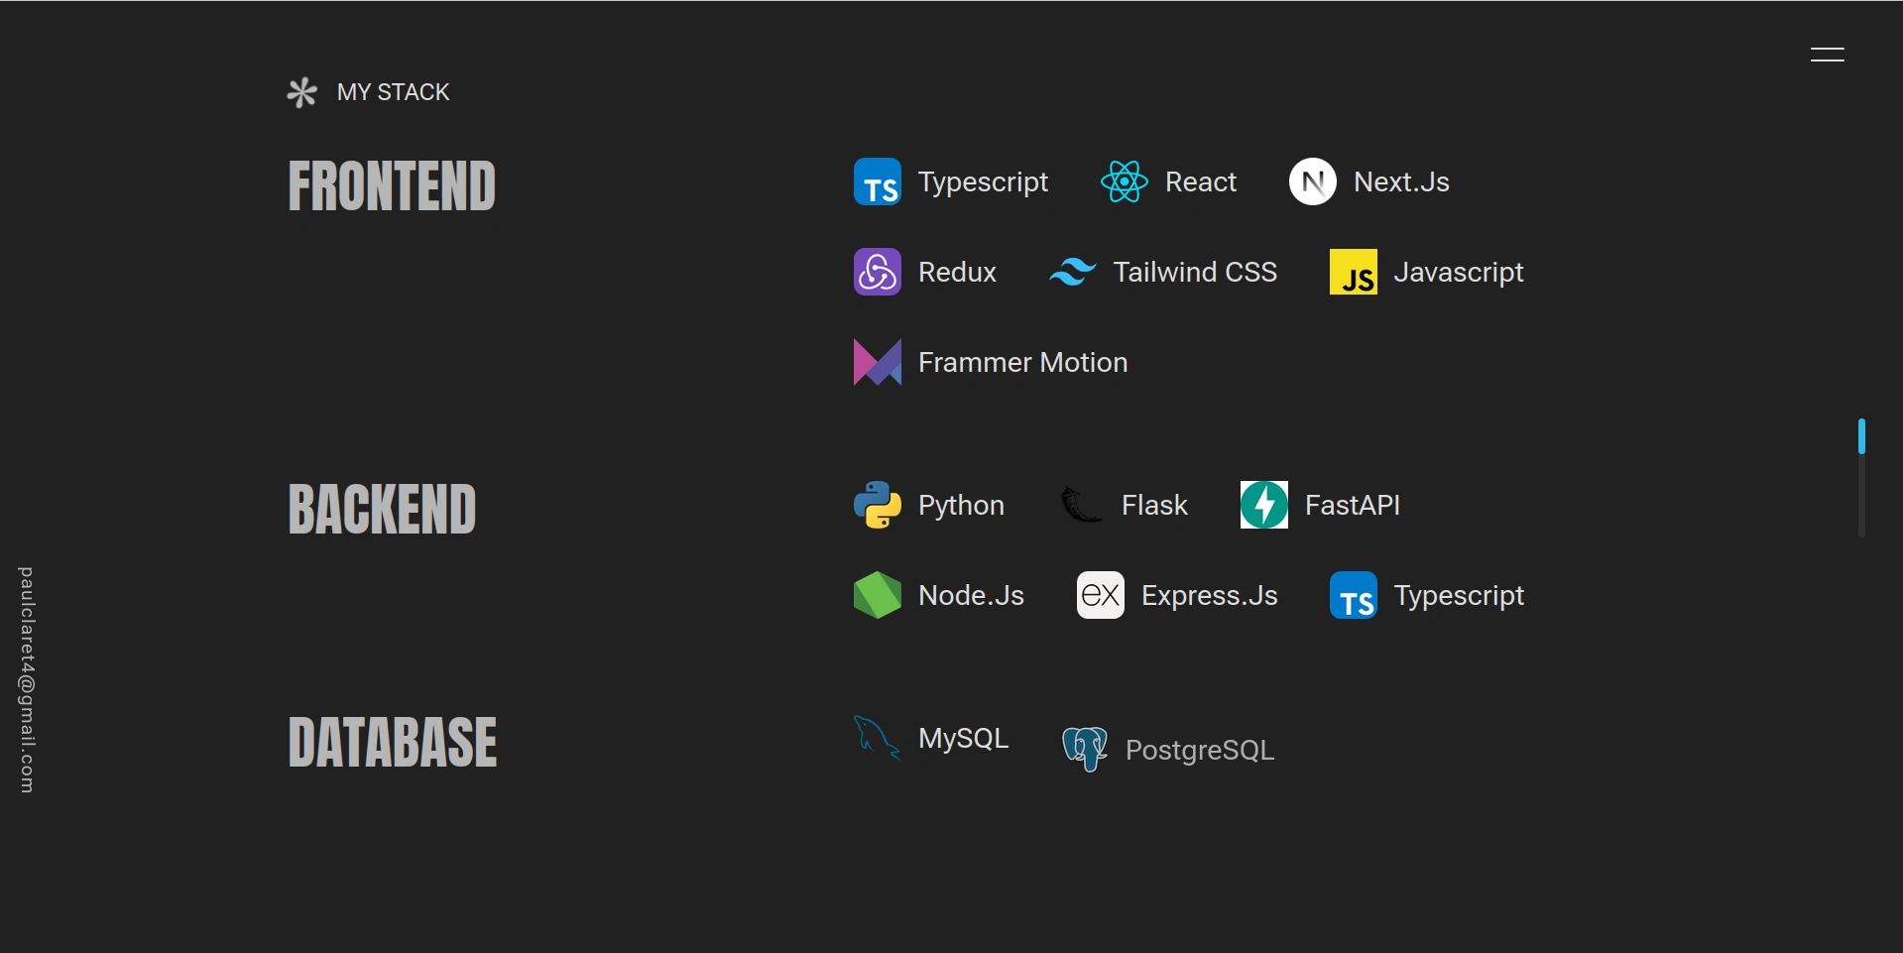Click the asterisk icon beside MY STACK

tap(301, 92)
